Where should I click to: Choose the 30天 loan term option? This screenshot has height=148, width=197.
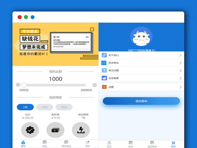tap(64, 107)
